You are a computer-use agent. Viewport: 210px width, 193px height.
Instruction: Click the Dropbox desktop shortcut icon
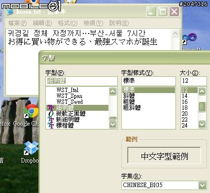click(31, 148)
